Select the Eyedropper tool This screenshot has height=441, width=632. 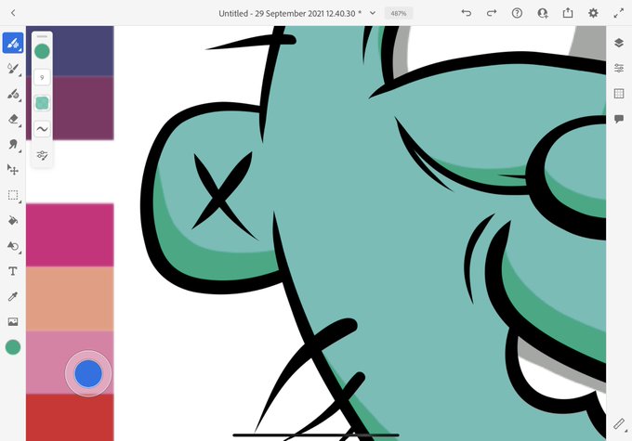tap(13, 296)
